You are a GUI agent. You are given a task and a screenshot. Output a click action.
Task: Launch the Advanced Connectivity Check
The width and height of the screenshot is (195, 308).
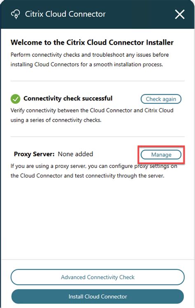(x=97, y=277)
